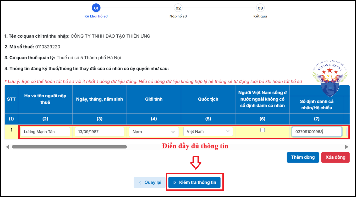Image resolution: width=356 pixels, height=197 pixels.
Task: Click the Thêm dòng button
Action: [x=303, y=157]
